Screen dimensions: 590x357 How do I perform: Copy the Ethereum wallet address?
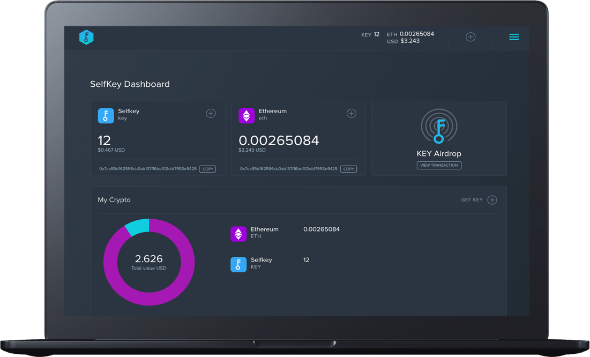[x=348, y=169]
